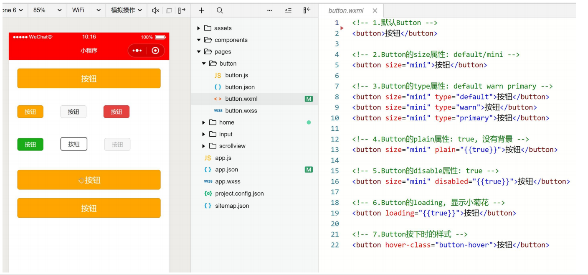Viewport: 588px width, 275px height.
Task: Open the WiFi network dropdown
Action: click(86, 10)
